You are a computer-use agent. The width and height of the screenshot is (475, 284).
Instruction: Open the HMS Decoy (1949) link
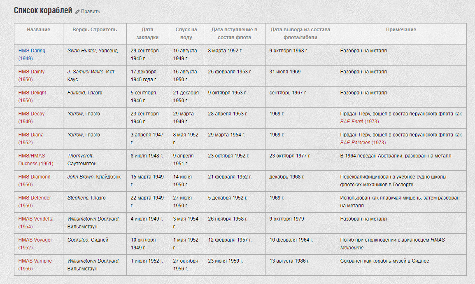pyautogui.click(x=31, y=117)
